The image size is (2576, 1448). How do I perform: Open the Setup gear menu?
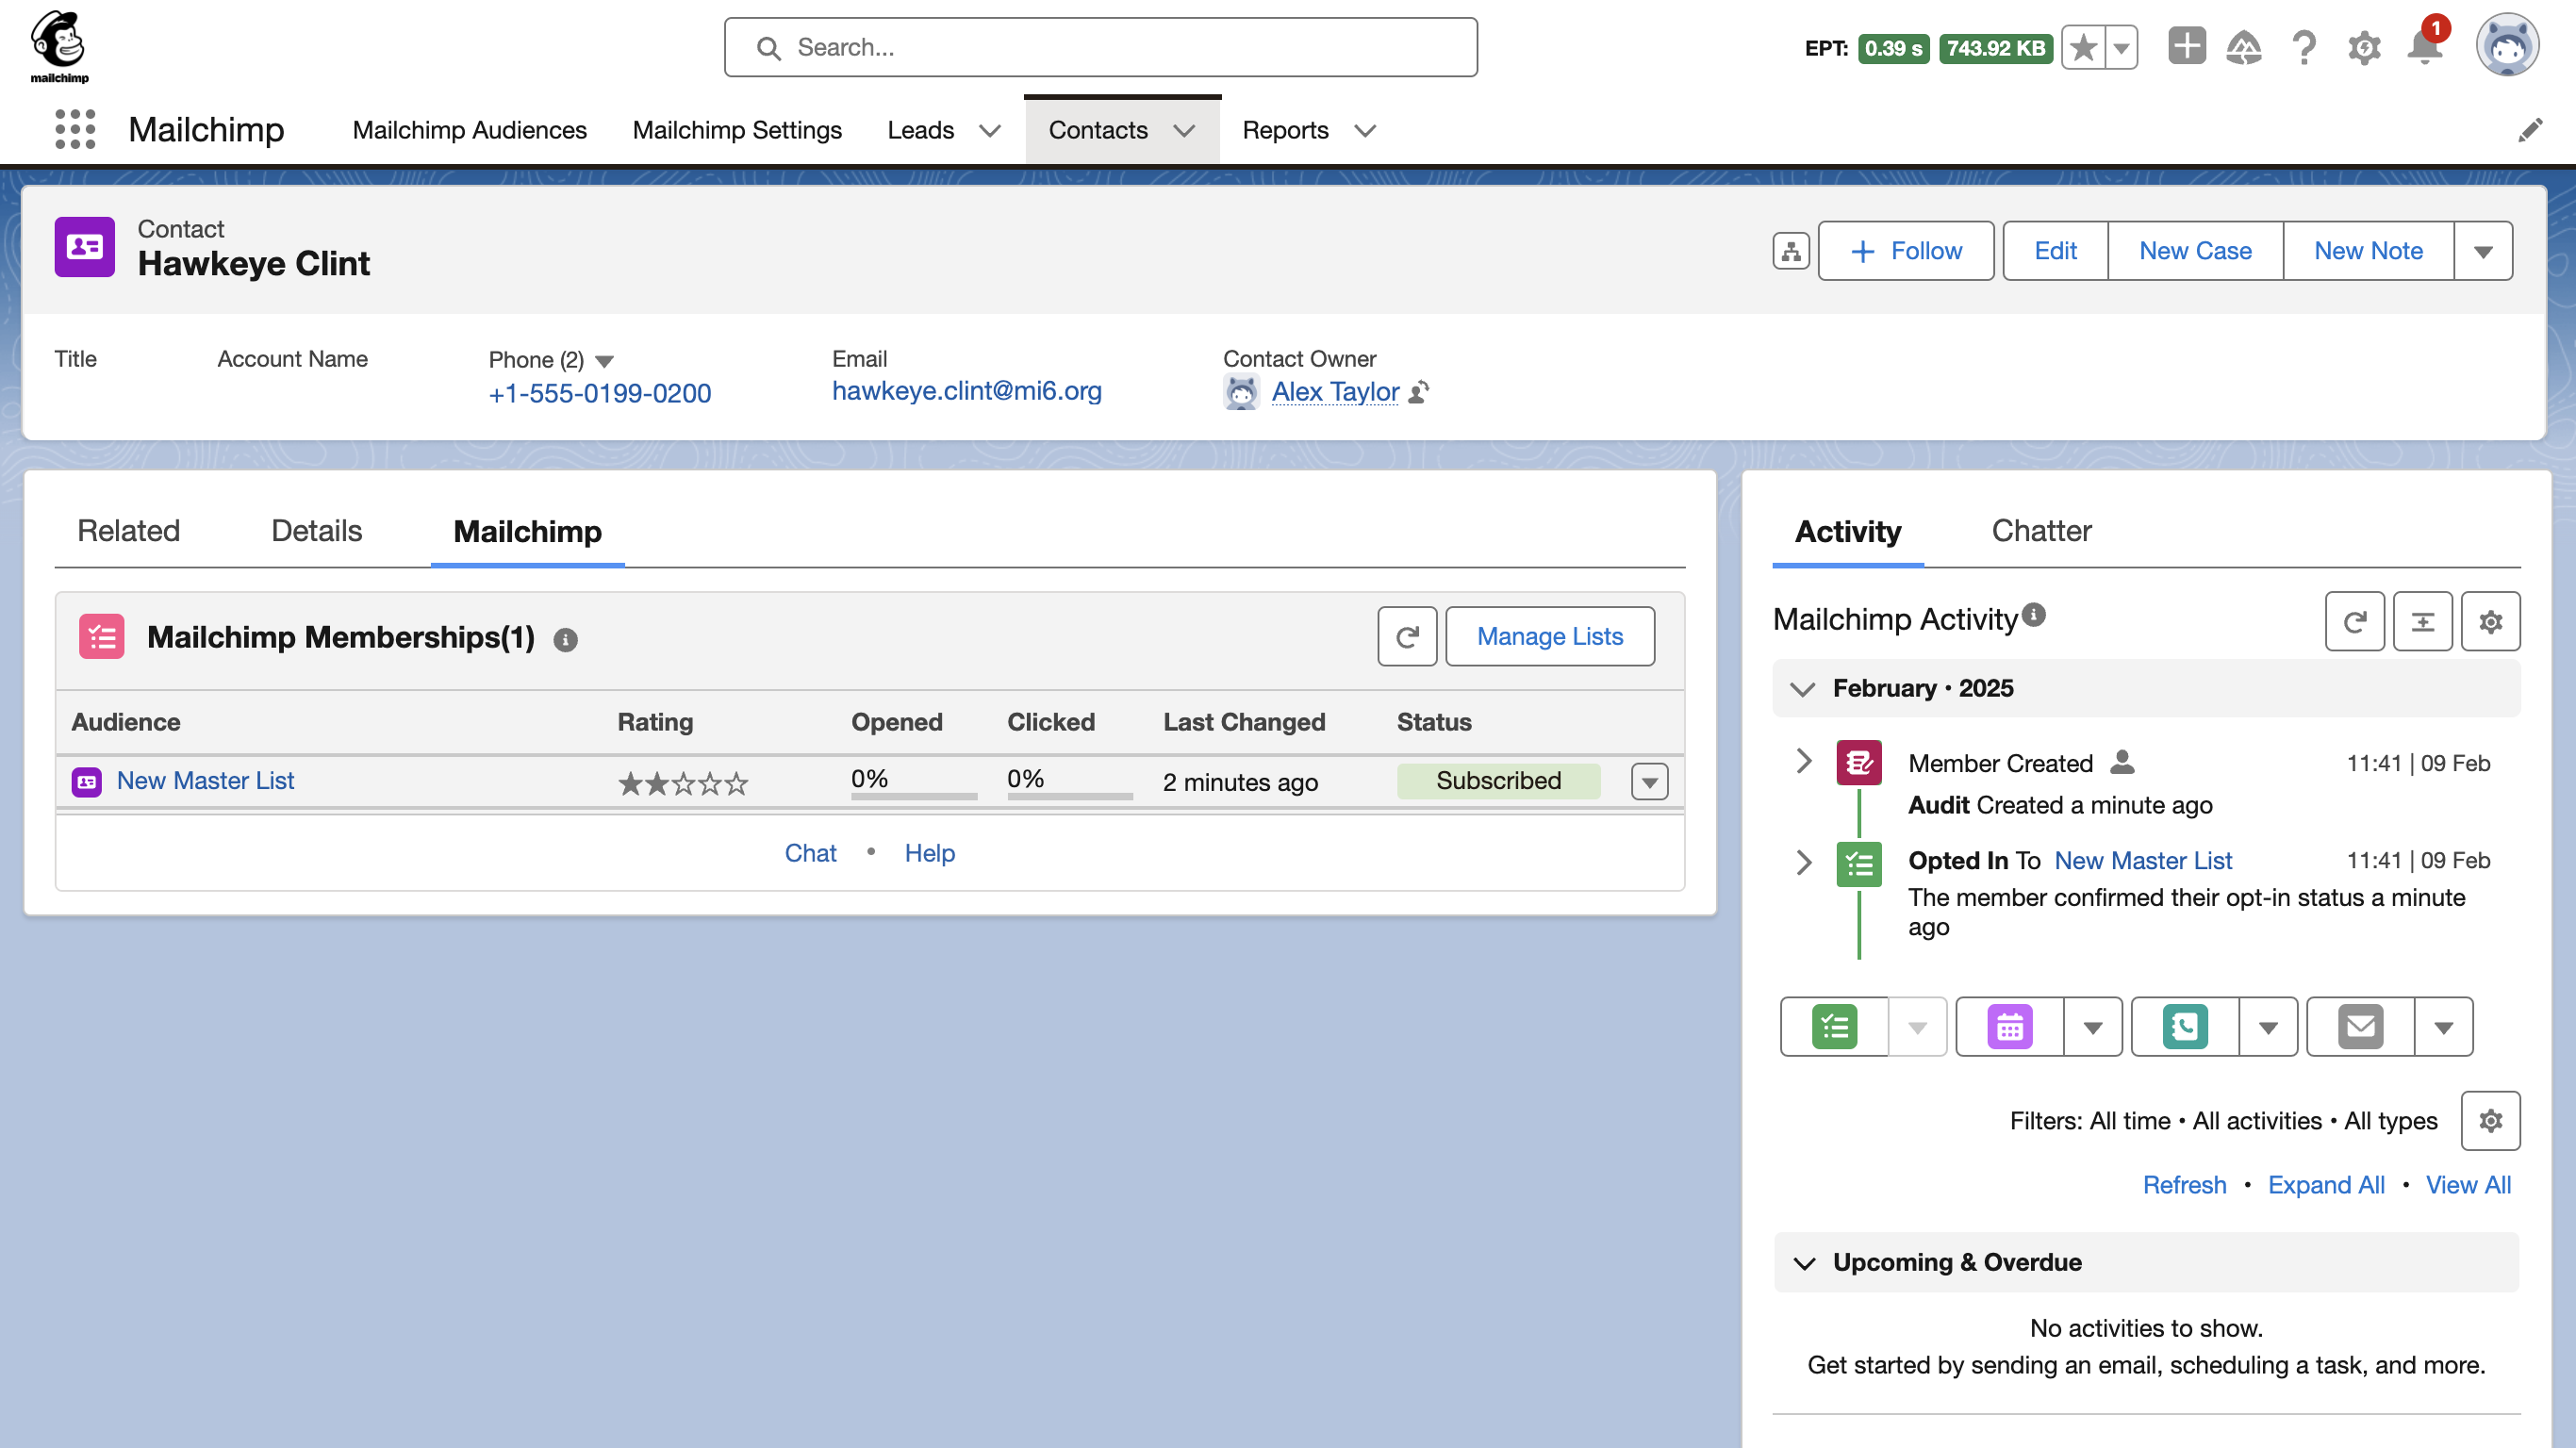click(x=2364, y=47)
